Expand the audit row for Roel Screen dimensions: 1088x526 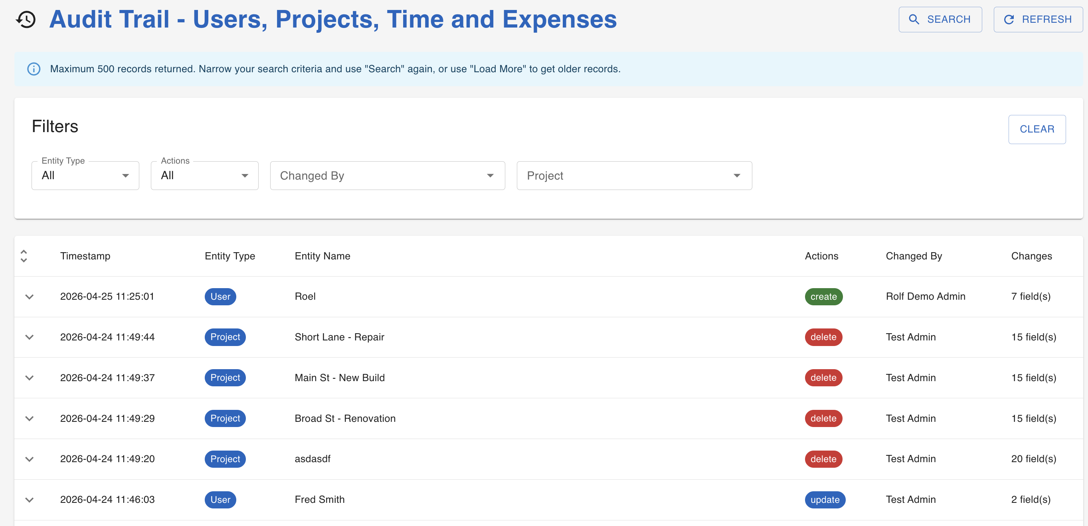(30, 297)
